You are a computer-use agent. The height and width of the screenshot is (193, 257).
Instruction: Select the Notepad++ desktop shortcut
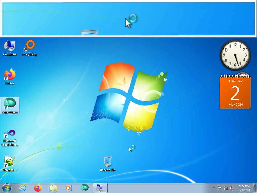click(x=10, y=163)
